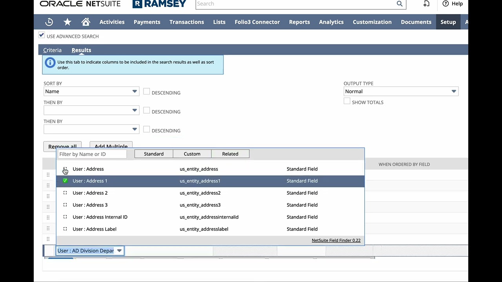Open the Recent Records clock icon
This screenshot has width=502, height=282.
pyautogui.click(x=49, y=22)
